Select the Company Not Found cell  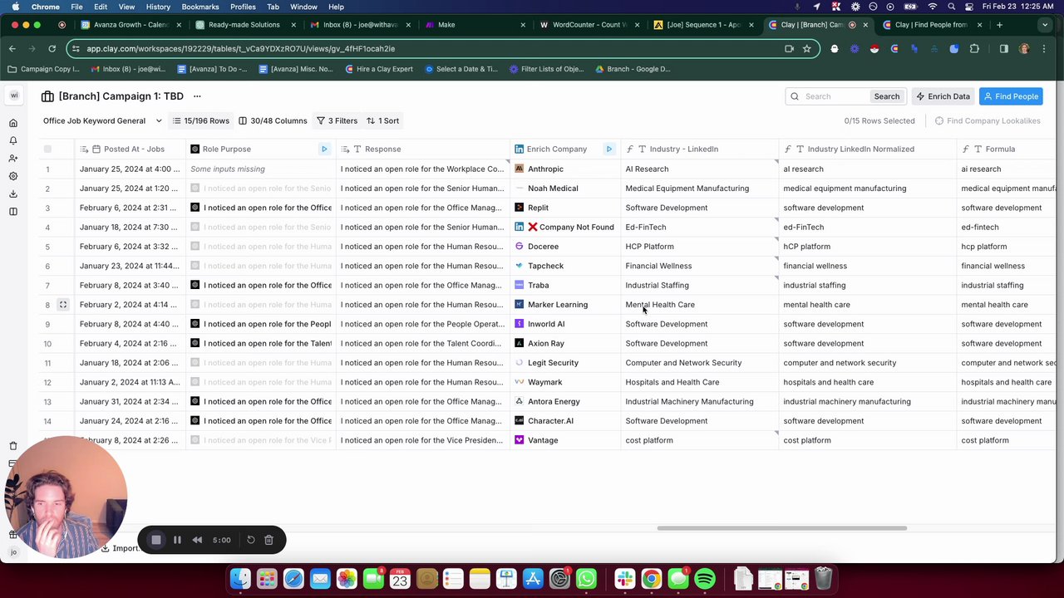point(565,227)
